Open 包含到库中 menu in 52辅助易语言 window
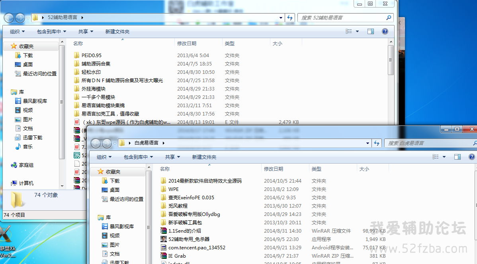This screenshot has height=264, width=477. coord(51,31)
